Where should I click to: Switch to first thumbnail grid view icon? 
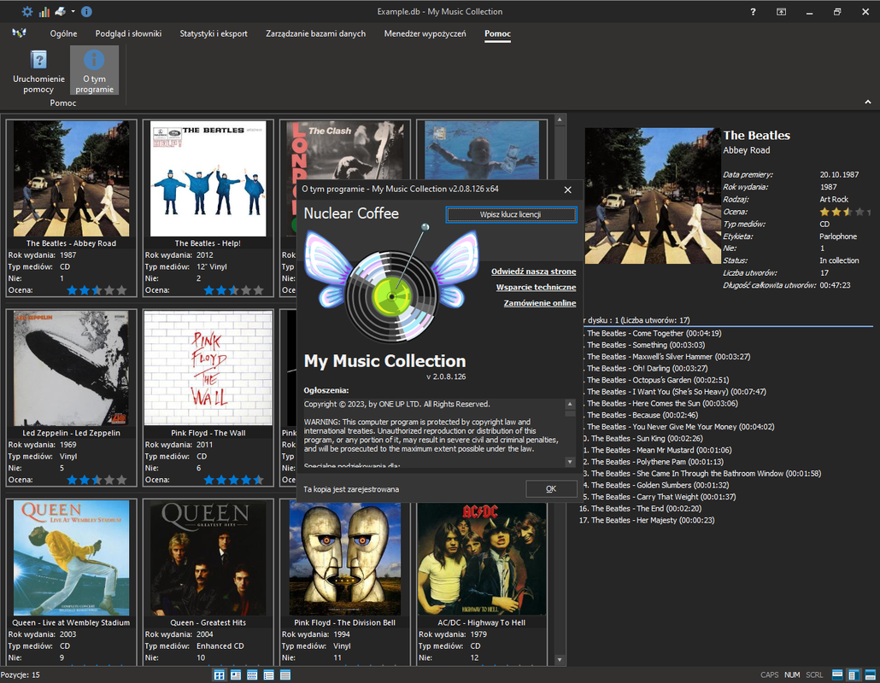[x=220, y=674]
